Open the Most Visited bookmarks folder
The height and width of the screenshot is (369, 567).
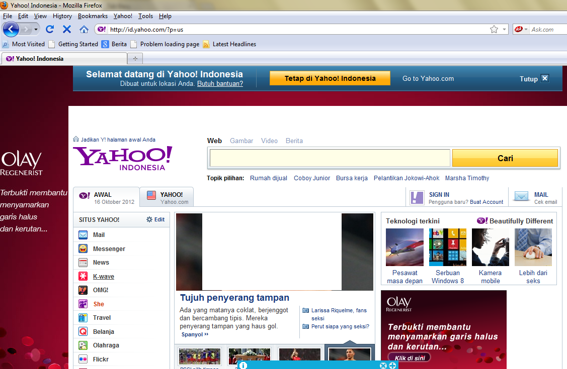point(24,44)
